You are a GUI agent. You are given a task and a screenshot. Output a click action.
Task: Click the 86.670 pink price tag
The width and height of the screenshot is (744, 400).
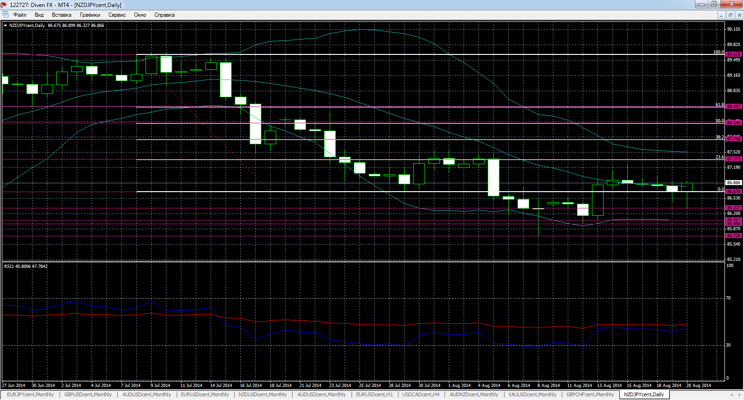734,192
